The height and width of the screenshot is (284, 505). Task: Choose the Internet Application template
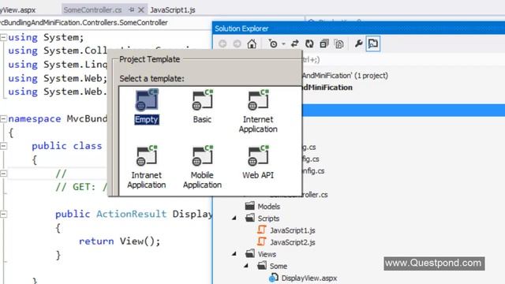[258, 111]
